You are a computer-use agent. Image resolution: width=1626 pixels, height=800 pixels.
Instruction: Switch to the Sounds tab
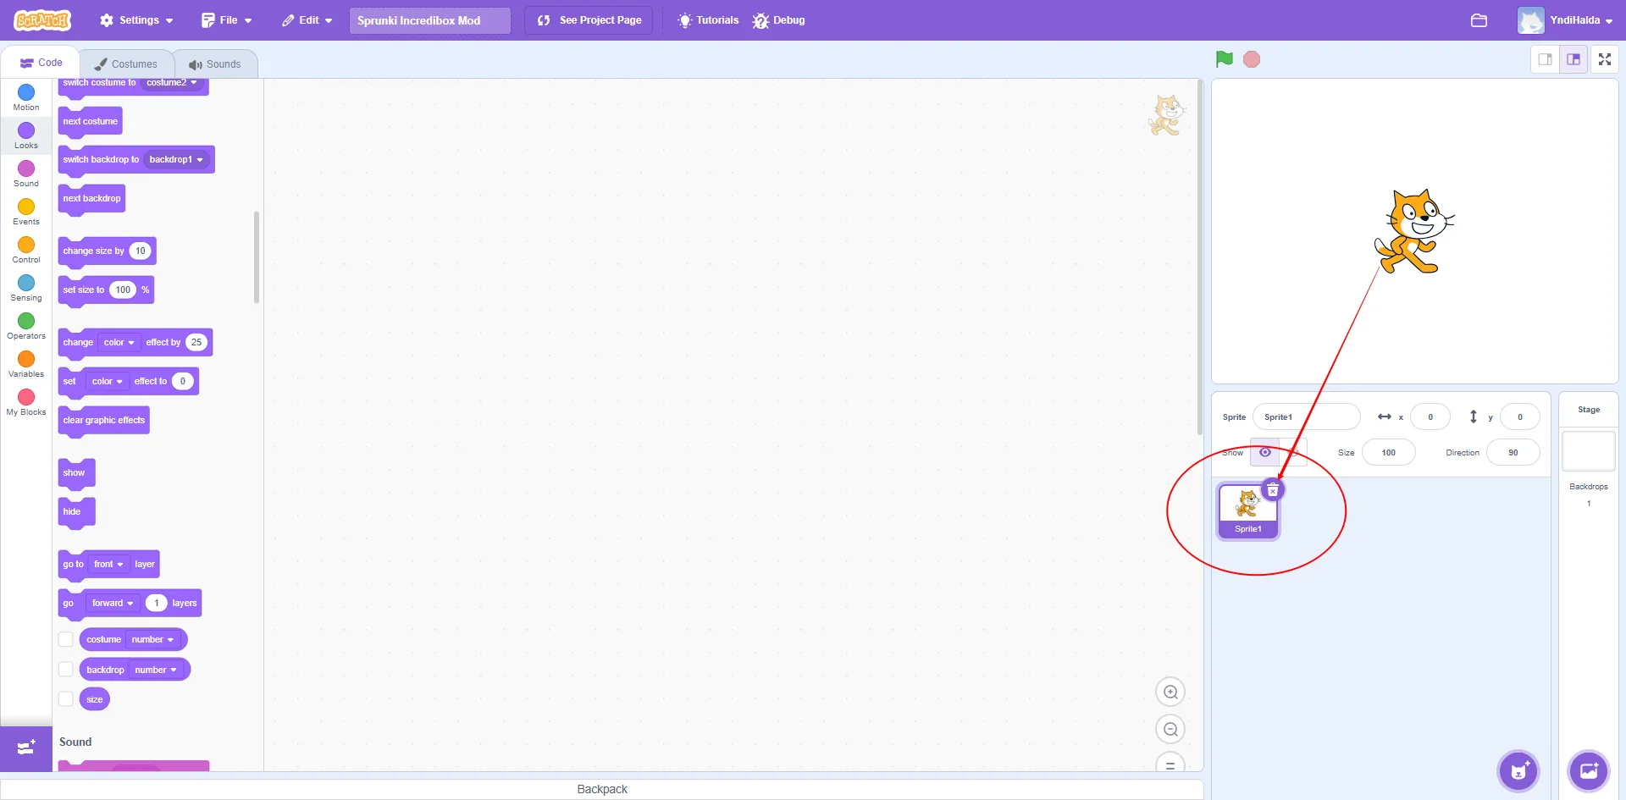215,63
